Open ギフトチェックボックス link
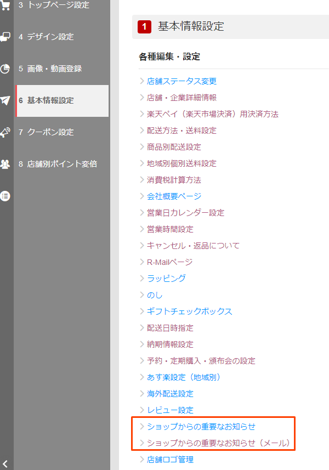 (x=189, y=312)
